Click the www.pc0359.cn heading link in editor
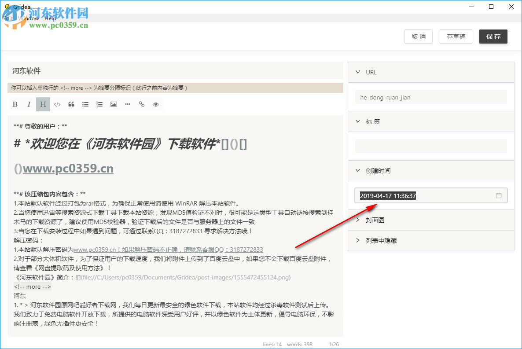Viewport: 522px width, 349px height. click(x=68, y=169)
